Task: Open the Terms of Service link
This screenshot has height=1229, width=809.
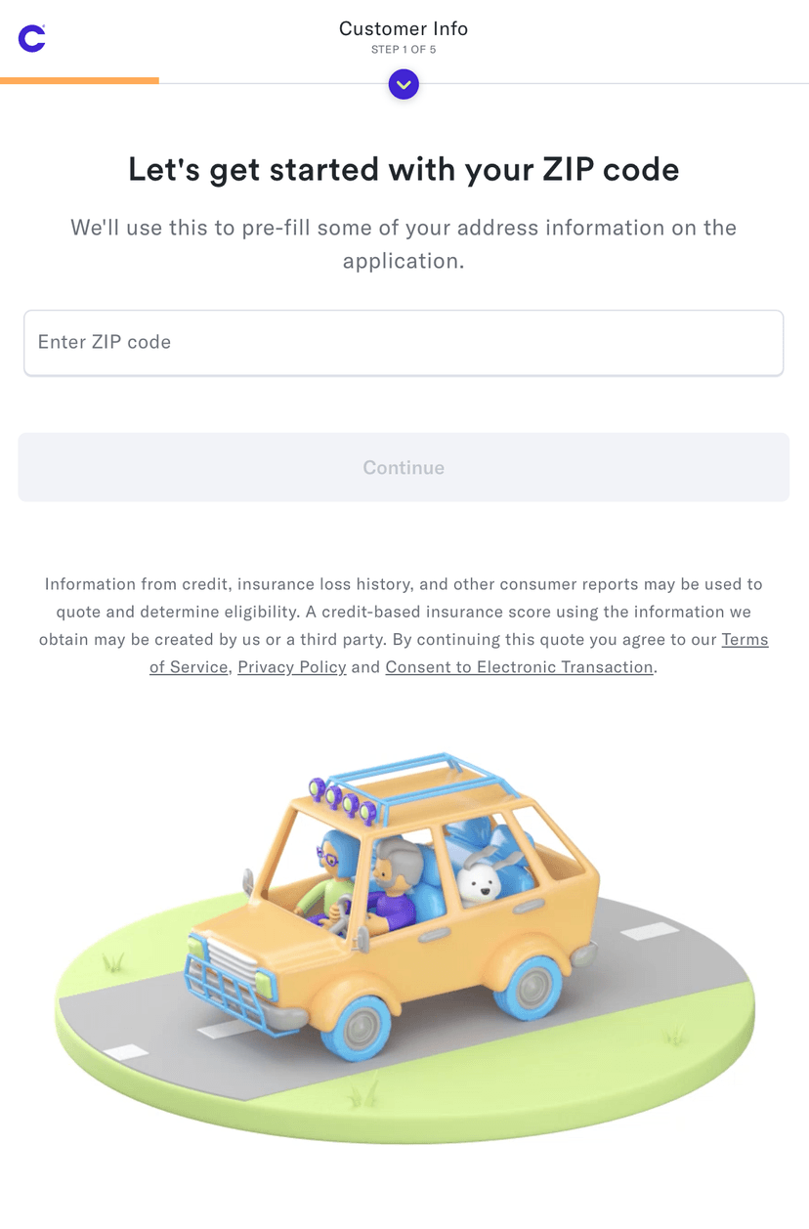Action: point(745,640)
